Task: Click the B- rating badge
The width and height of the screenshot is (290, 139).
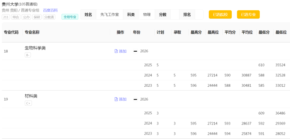Action: (x=28, y=55)
